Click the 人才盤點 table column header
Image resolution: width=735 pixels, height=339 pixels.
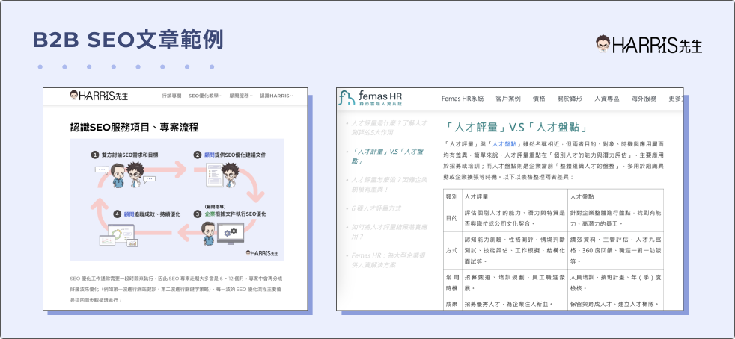click(615, 197)
